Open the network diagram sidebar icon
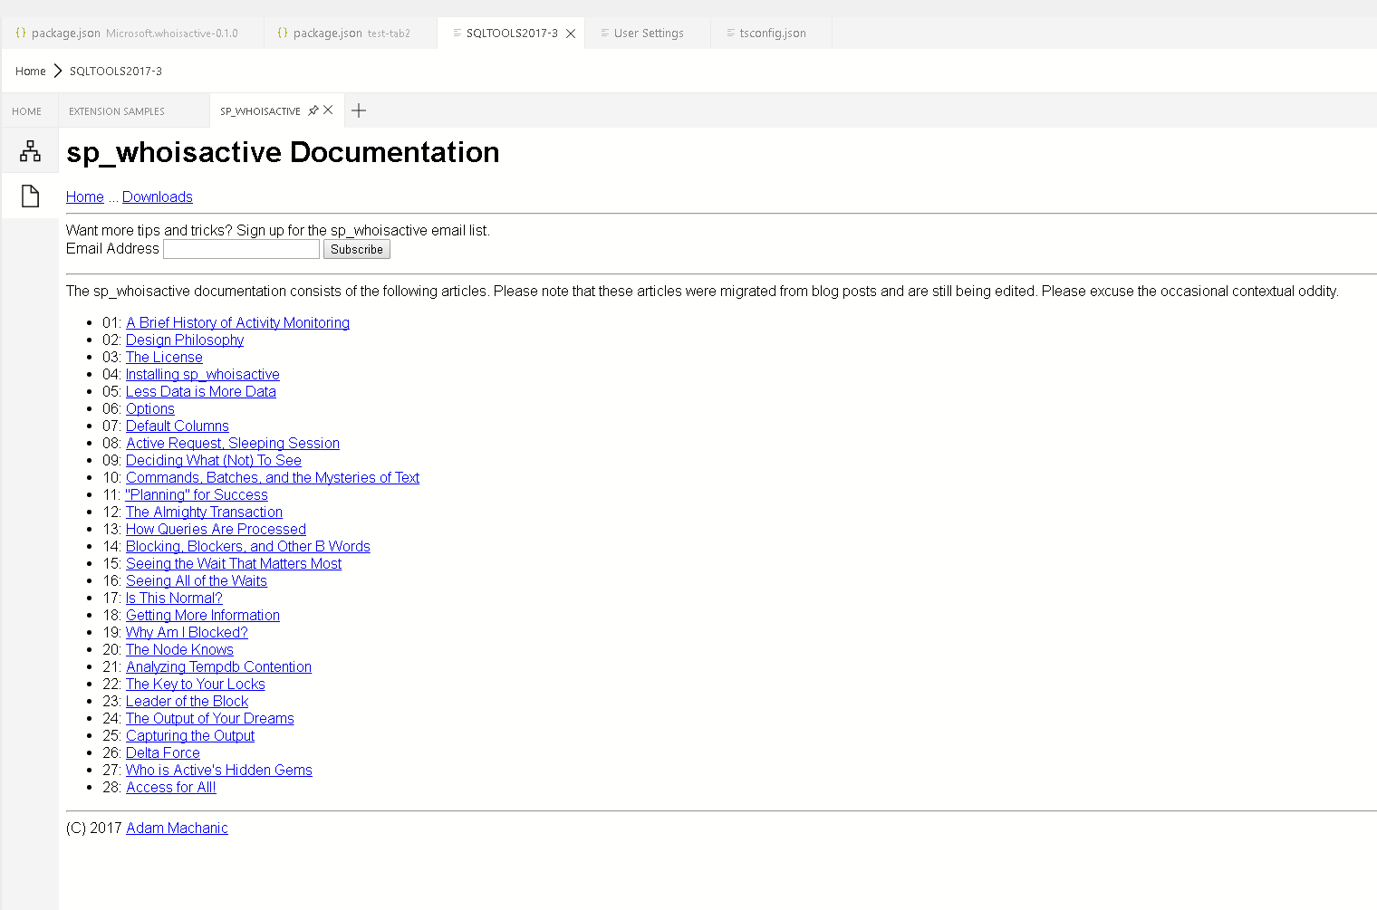 pyautogui.click(x=30, y=151)
